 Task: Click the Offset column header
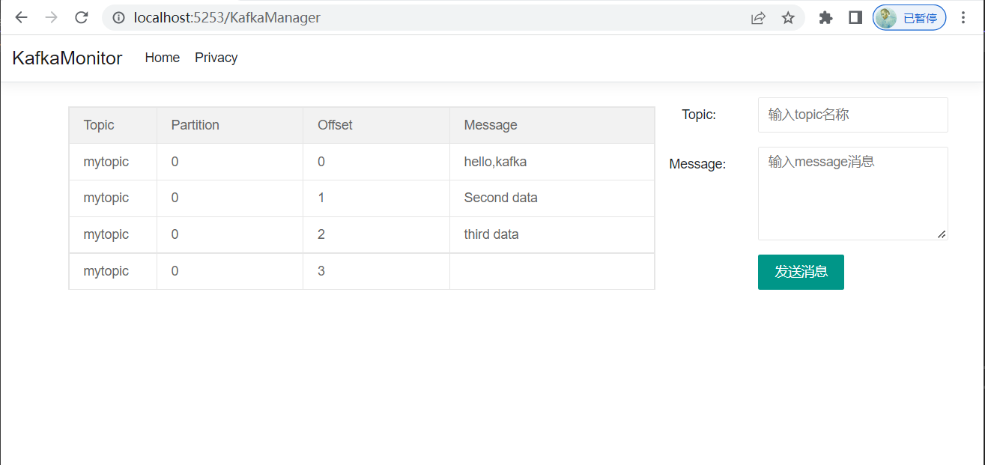tap(376, 125)
